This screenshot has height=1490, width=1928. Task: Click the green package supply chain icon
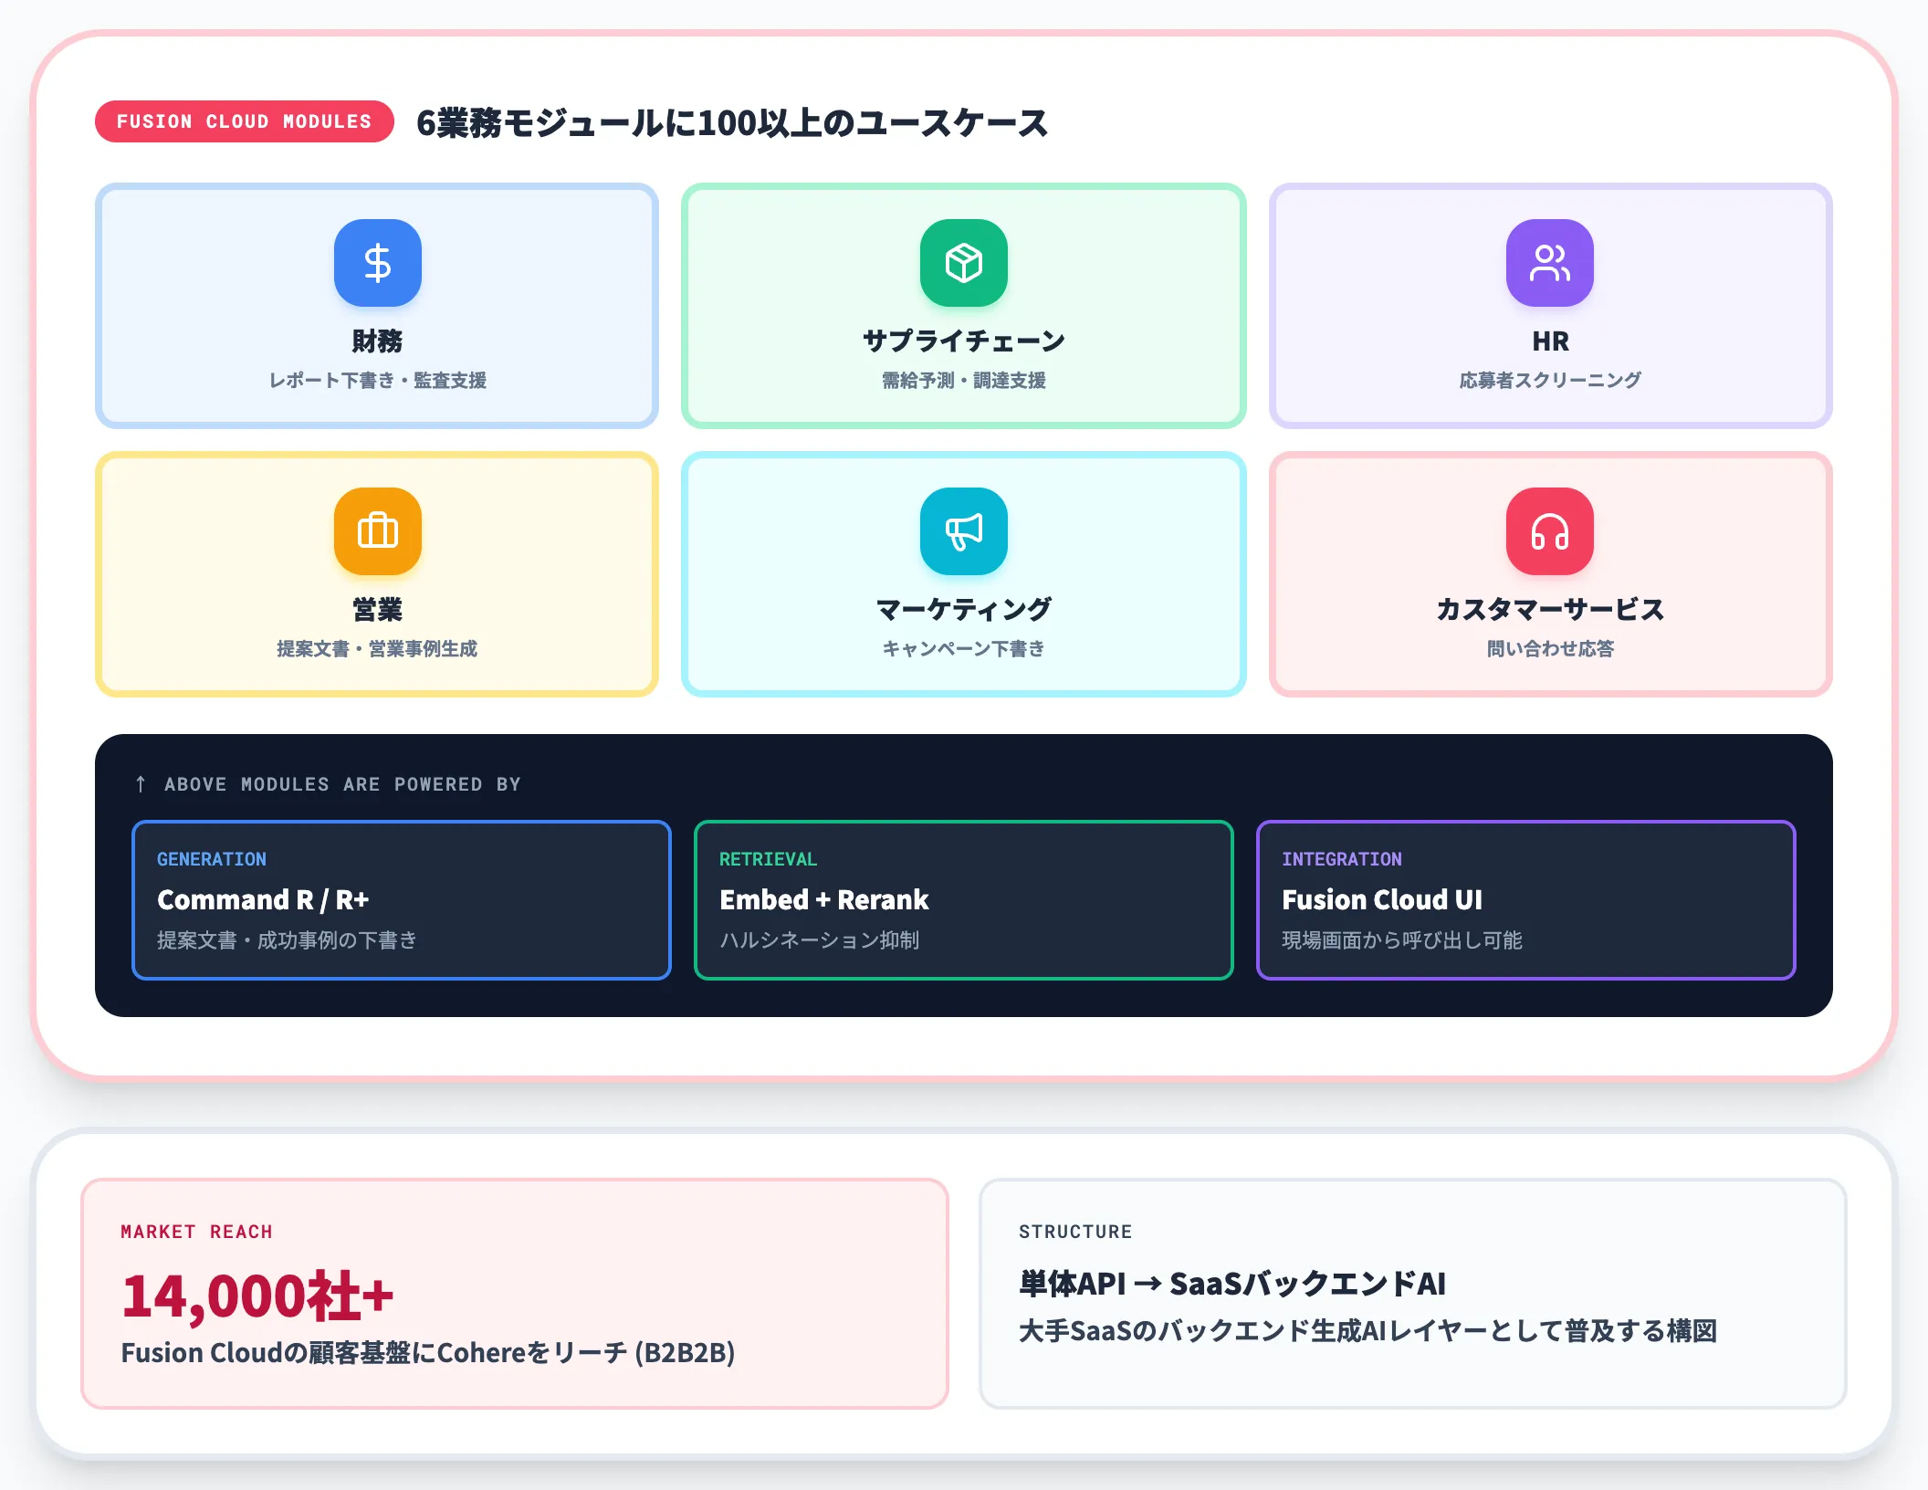pos(963,263)
